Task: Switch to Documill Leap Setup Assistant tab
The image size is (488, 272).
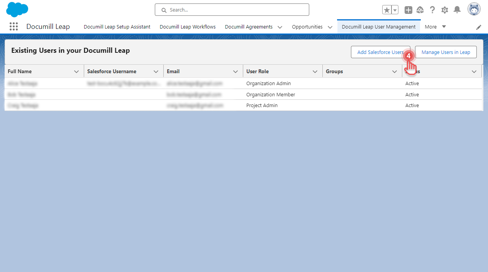Action: pos(117,27)
